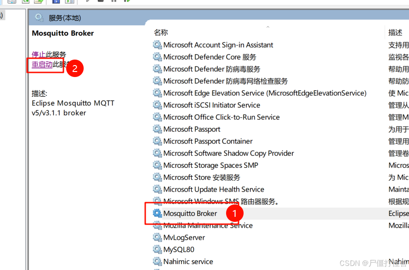Screen dimensions: 409x270
Task: Click 'Mainta' description of Update Health Service
Action: [x=398, y=189]
